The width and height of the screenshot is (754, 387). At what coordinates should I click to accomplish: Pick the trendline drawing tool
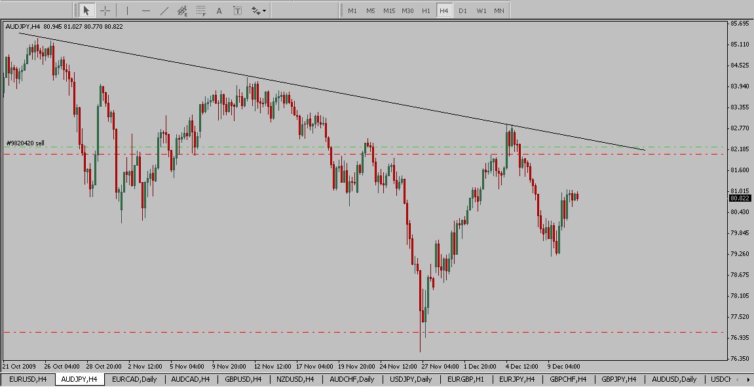(x=164, y=10)
